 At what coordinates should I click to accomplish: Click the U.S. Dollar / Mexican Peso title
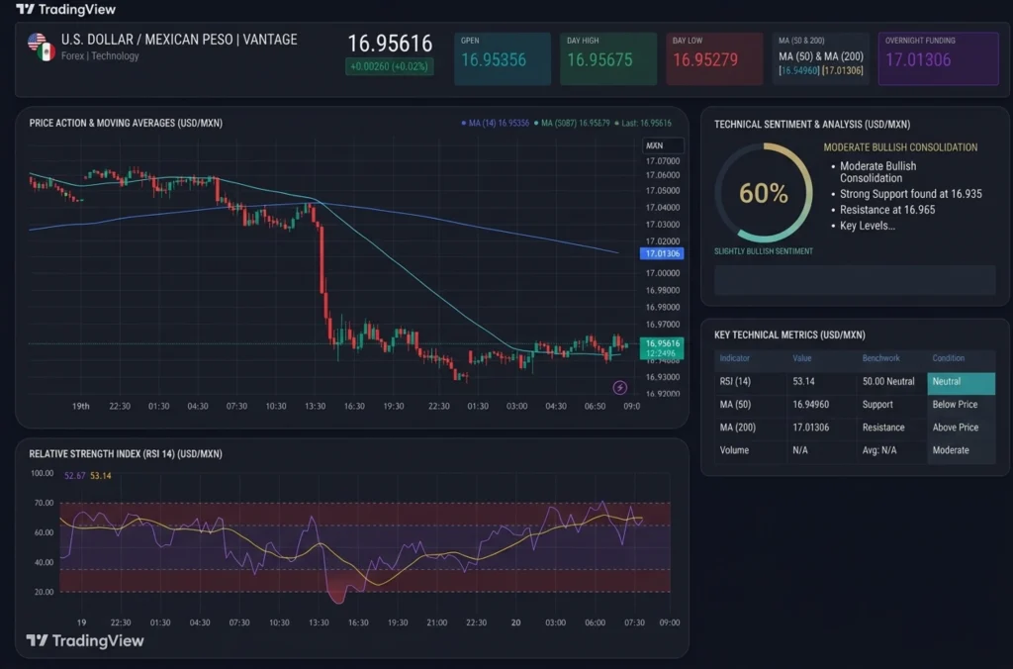[179, 40]
